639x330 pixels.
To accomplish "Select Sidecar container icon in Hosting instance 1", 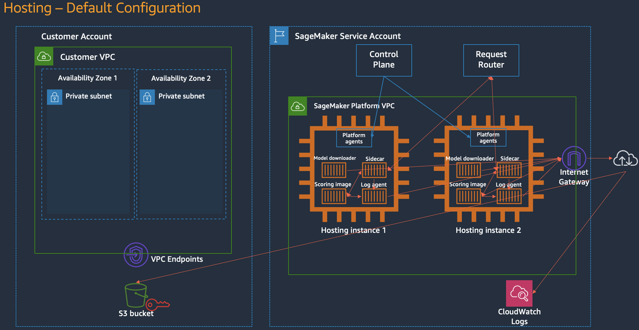I will (x=374, y=170).
